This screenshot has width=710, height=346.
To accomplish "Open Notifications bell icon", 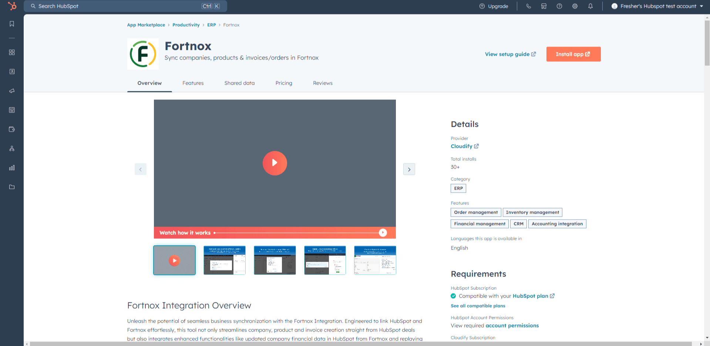I will pyautogui.click(x=590, y=6).
